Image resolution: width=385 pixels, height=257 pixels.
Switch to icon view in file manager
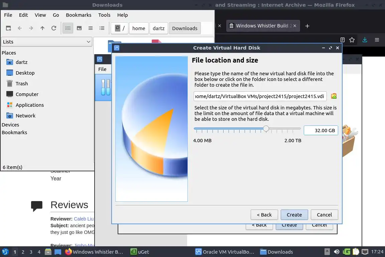point(68,28)
